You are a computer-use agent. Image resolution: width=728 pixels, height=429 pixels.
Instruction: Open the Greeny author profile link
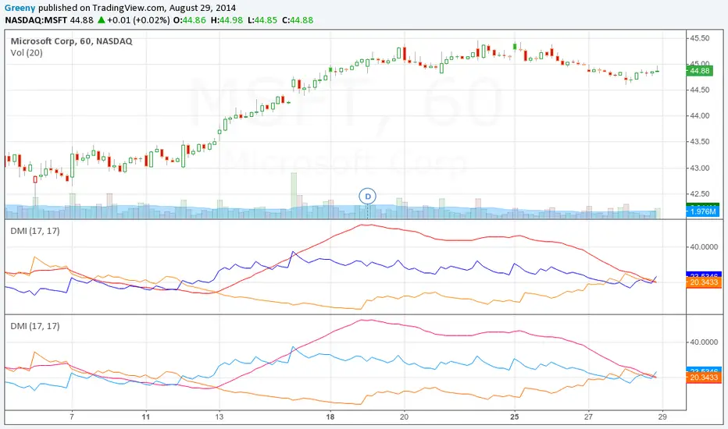click(20, 8)
